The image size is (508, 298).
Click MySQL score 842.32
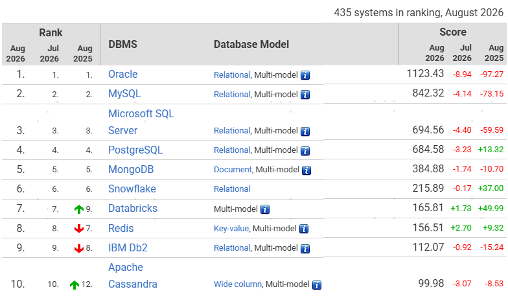(428, 93)
